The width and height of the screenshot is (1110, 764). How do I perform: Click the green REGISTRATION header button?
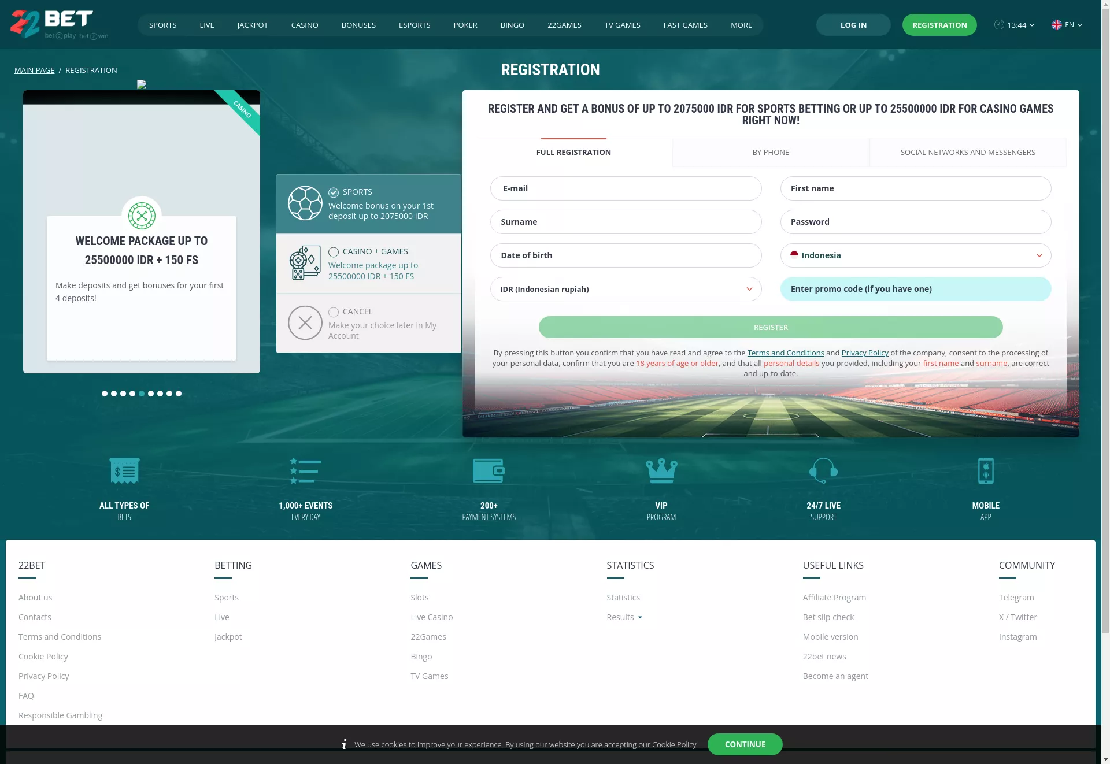point(939,25)
